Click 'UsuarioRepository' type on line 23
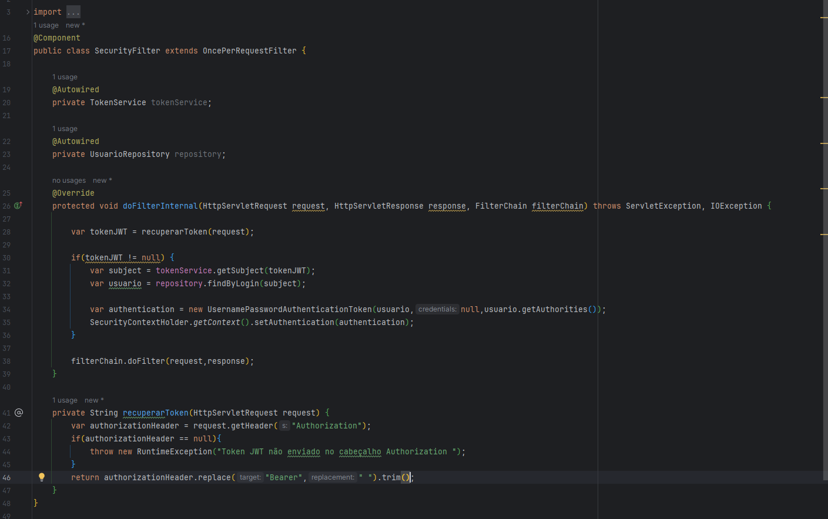Viewport: 828px width, 519px height. pyautogui.click(x=130, y=154)
